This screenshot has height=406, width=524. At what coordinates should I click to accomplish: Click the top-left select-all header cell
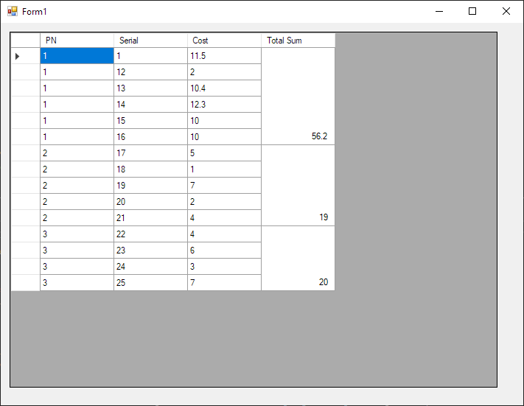point(25,41)
